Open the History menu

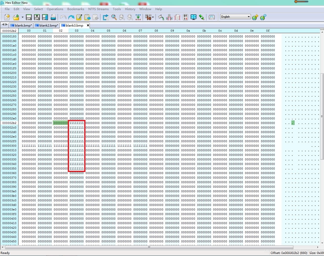coord(130,9)
